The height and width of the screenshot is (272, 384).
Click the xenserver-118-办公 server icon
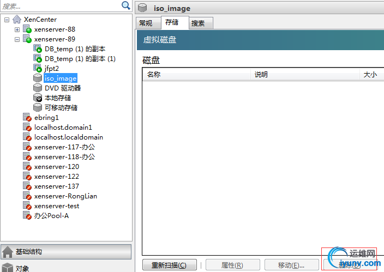point(27,156)
